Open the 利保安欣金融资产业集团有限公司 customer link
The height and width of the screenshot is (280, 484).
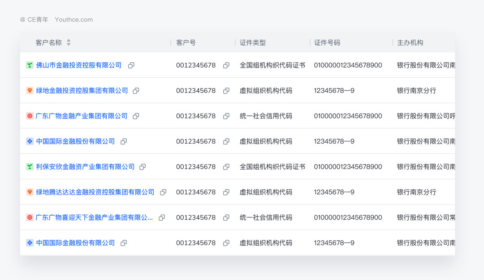click(x=85, y=167)
